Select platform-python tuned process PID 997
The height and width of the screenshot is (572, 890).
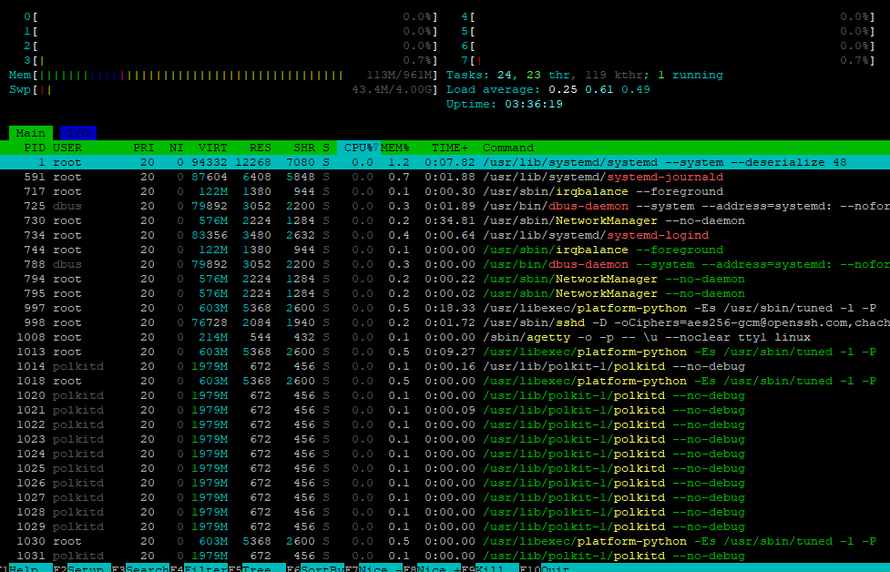pyautogui.click(x=445, y=308)
